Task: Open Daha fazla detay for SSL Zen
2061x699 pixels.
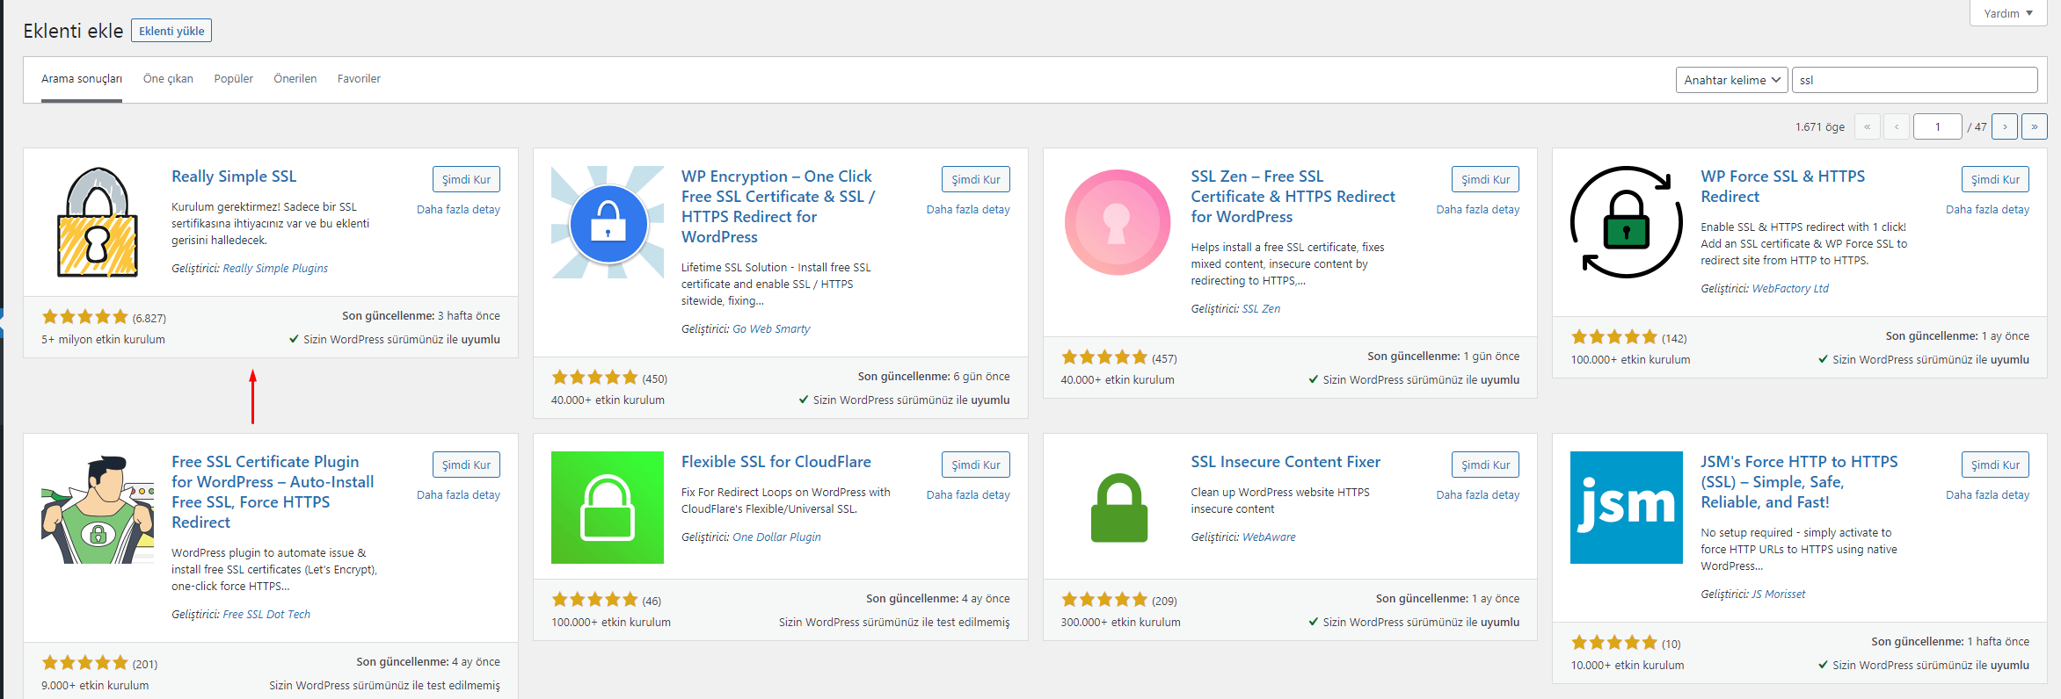Action: [1478, 210]
